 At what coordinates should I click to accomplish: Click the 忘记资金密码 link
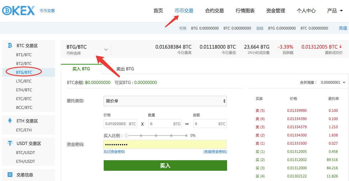pos(114,152)
